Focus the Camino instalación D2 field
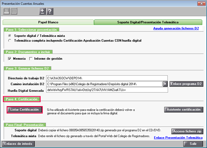The image size is (207, 148). [104, 84]
